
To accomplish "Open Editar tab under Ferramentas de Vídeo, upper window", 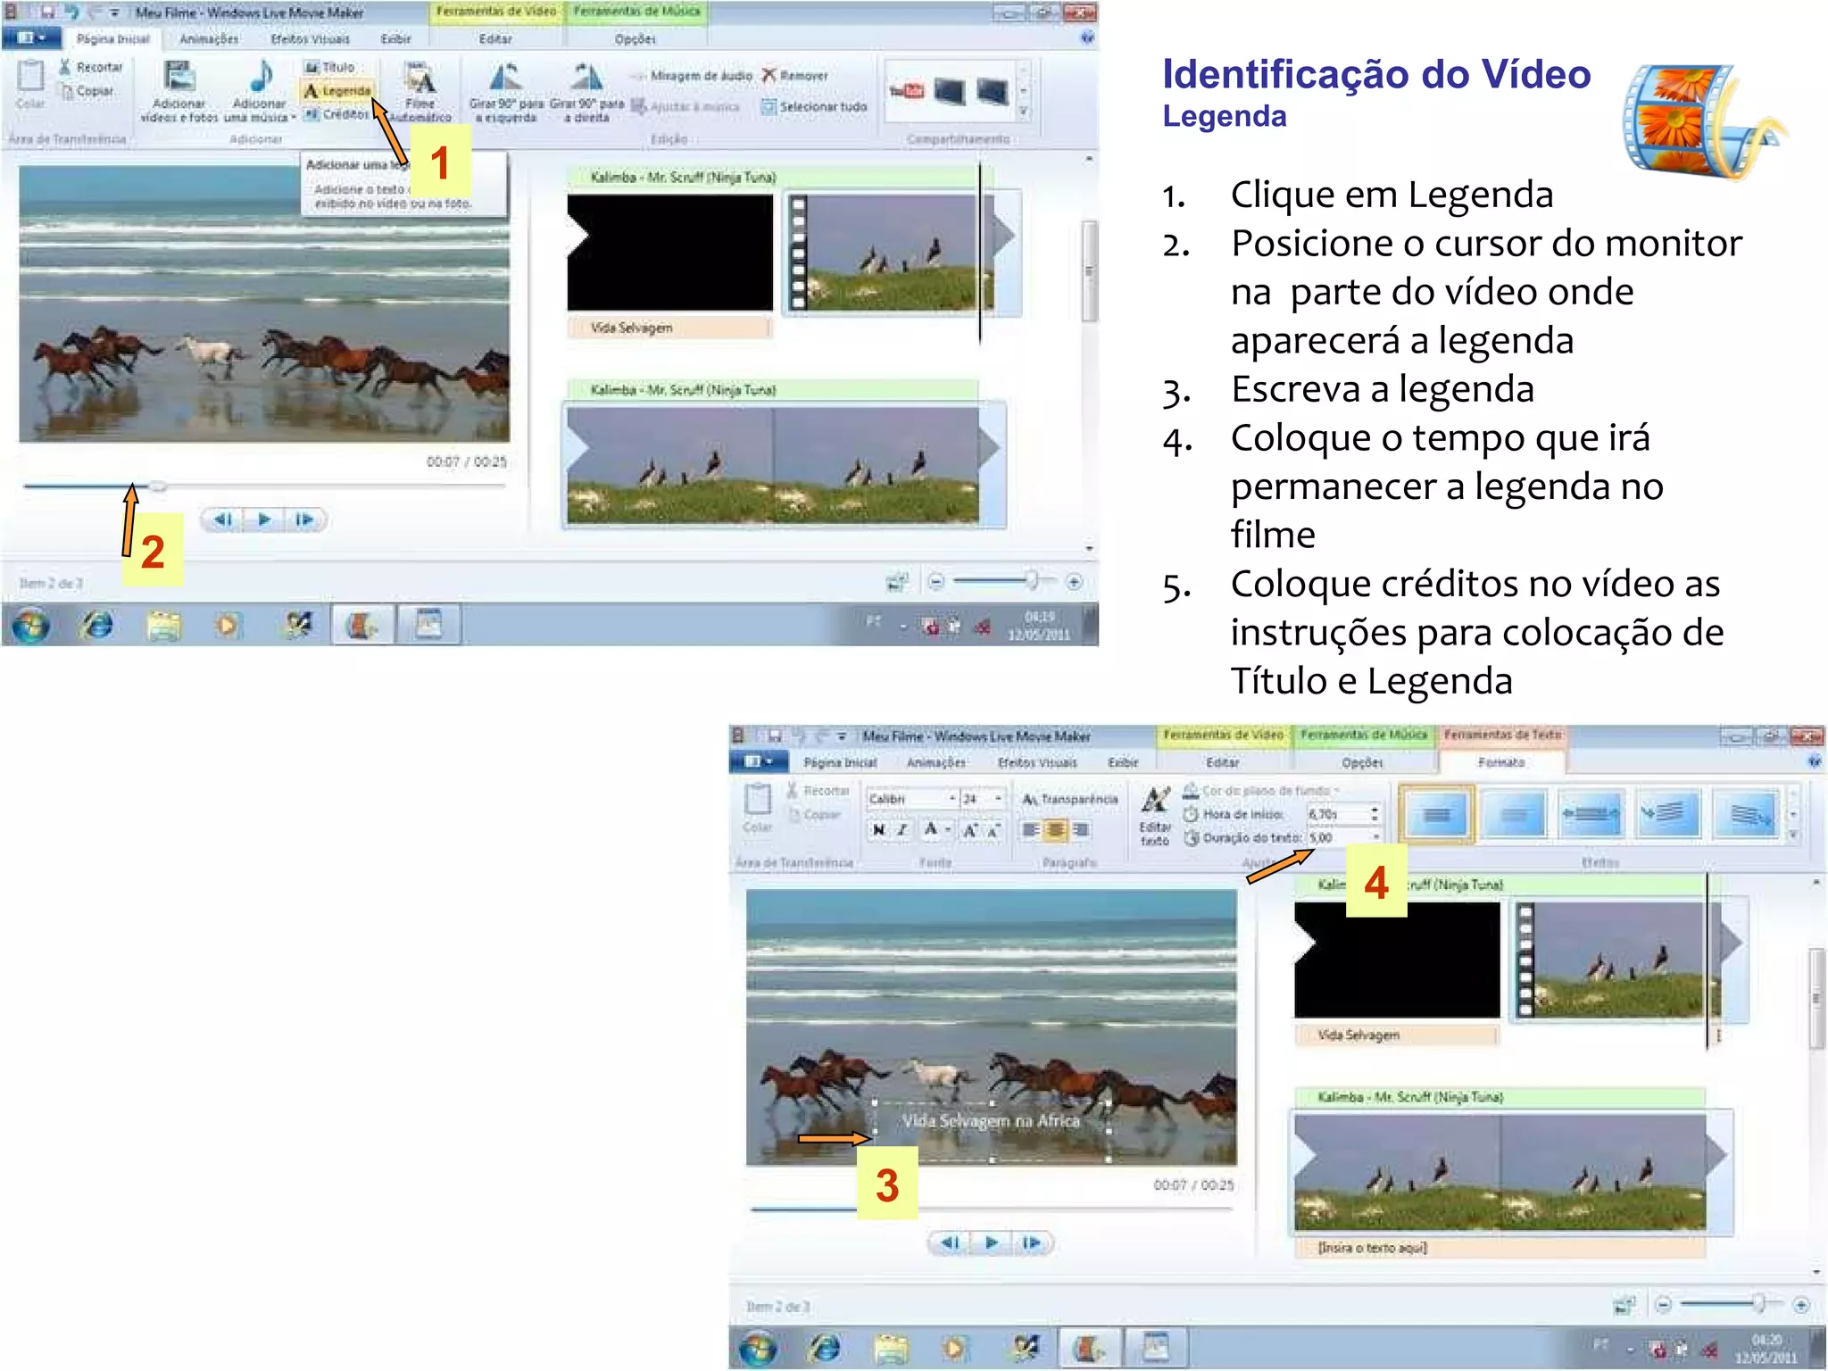I will coord(495,39).
